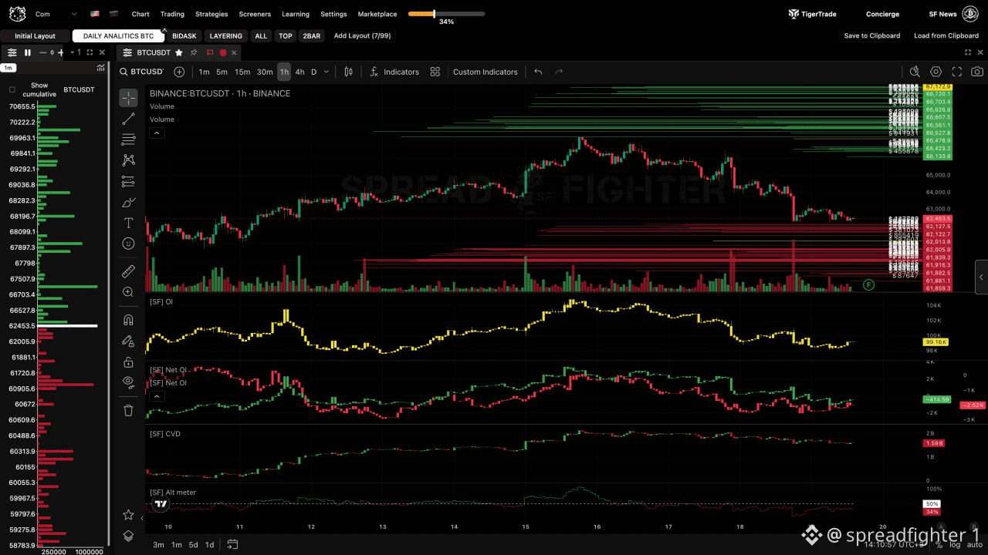Open the emoji icons tool

click(x=128, y=244)
